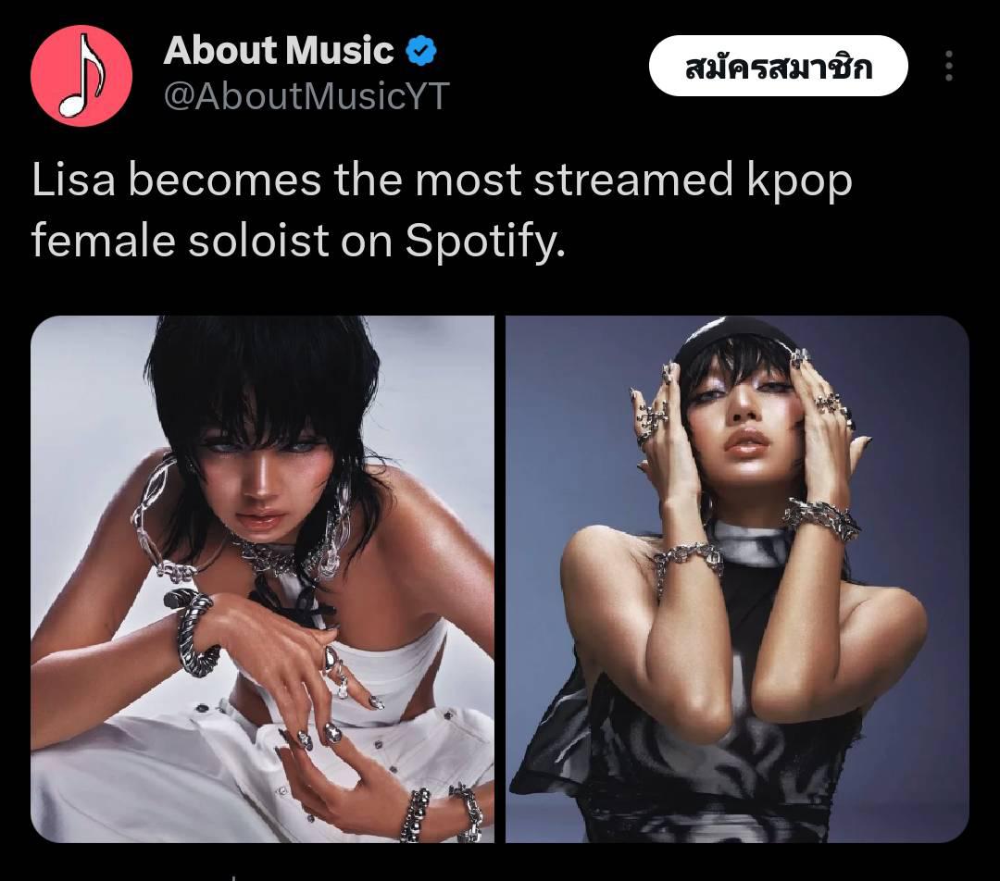Visit the @AboutMusicYT handle link

306,97
